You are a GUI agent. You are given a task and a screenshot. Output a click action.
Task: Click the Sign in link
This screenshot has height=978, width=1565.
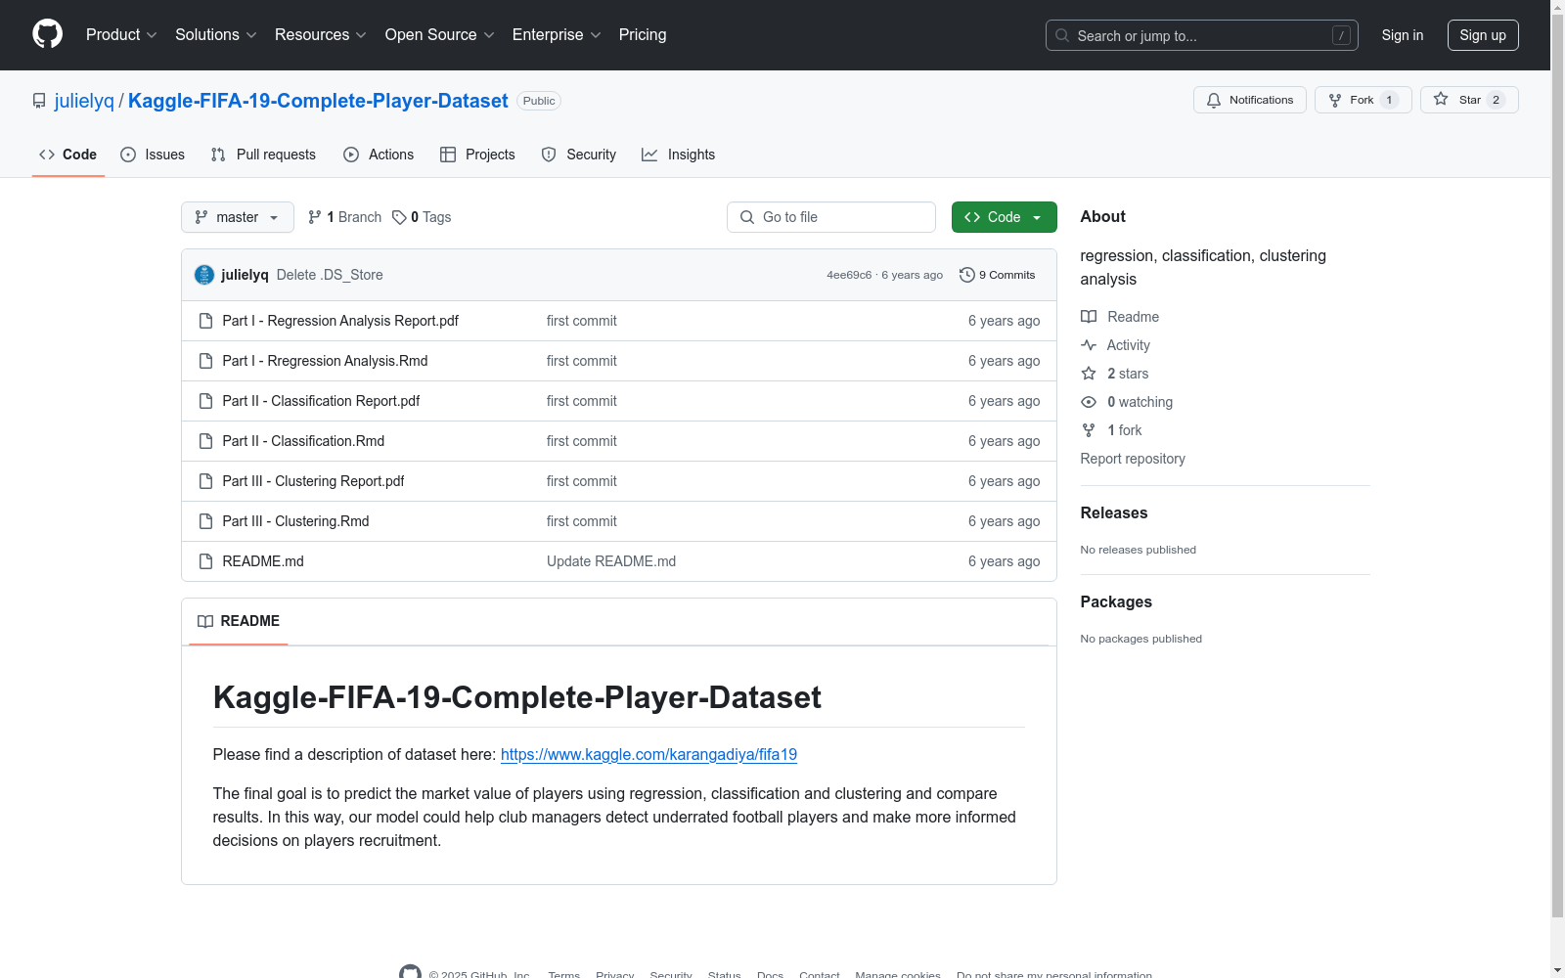coord(1403,35)
